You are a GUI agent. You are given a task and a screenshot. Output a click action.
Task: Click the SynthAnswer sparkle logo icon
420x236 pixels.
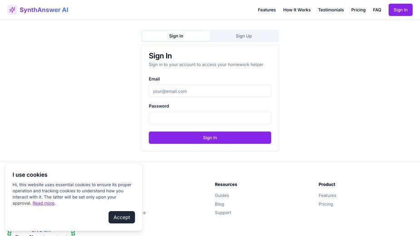[12, 10]
